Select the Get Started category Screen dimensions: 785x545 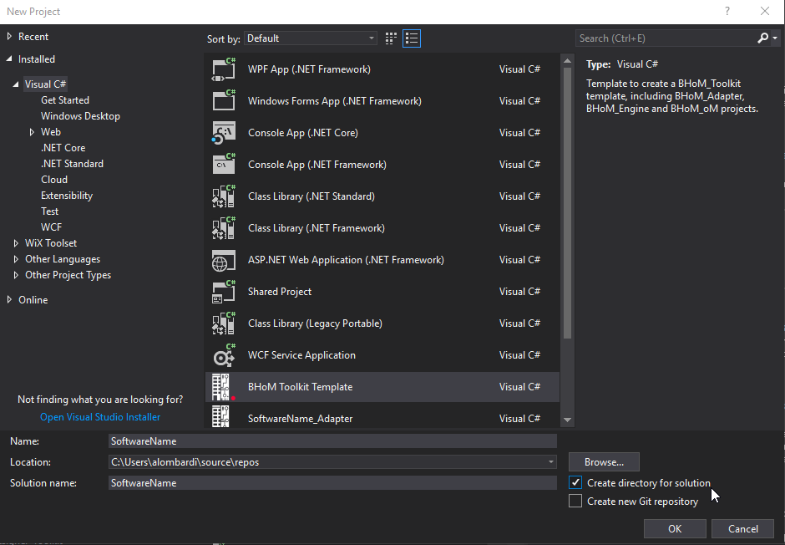pyautogui.click(x=65, y=100)
